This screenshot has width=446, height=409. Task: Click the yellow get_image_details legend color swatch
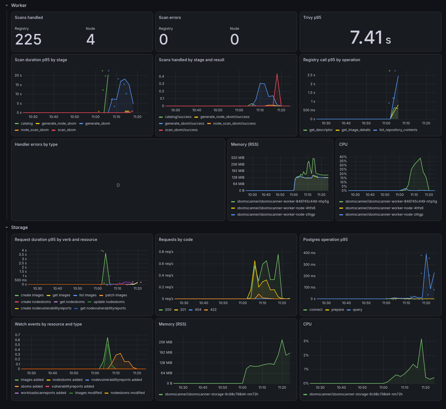point(338,130)
